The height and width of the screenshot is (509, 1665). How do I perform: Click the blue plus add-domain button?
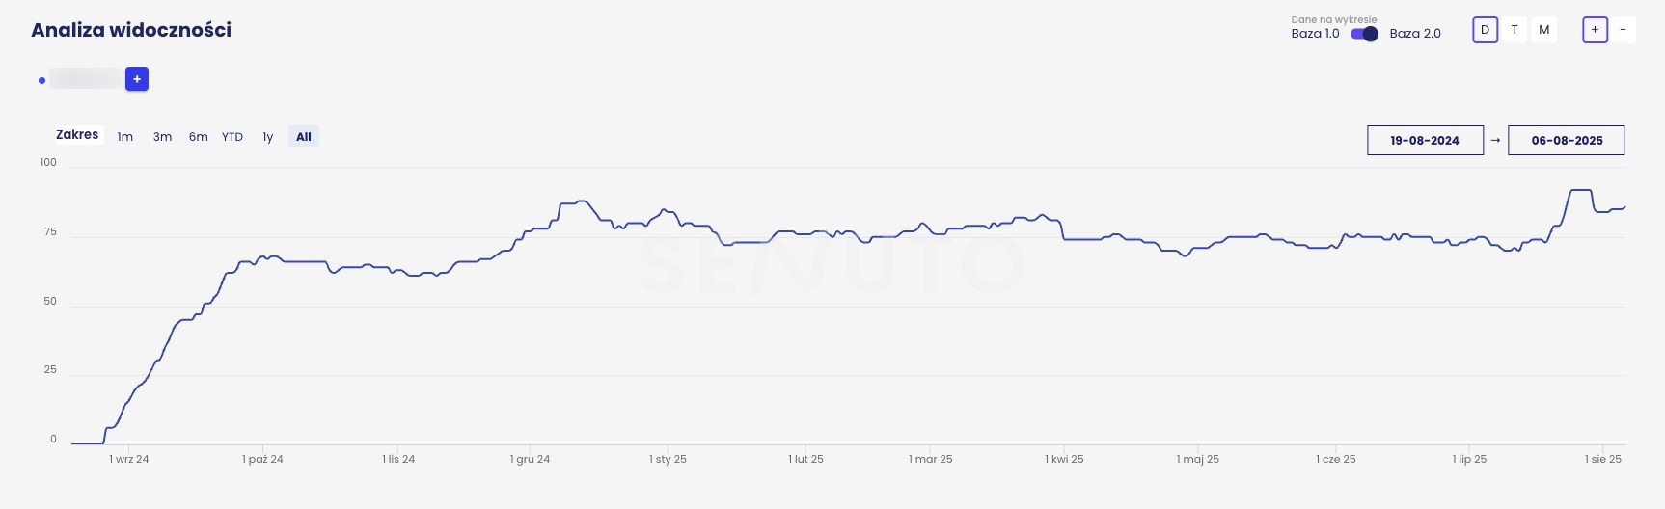pyautogui.click(x=137, y=79)
